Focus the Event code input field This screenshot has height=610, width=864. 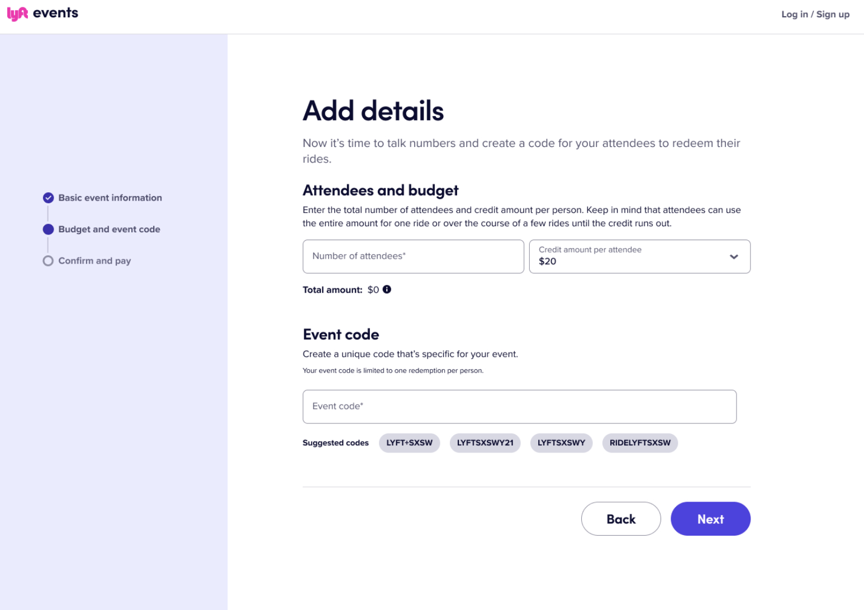(519, 407)
